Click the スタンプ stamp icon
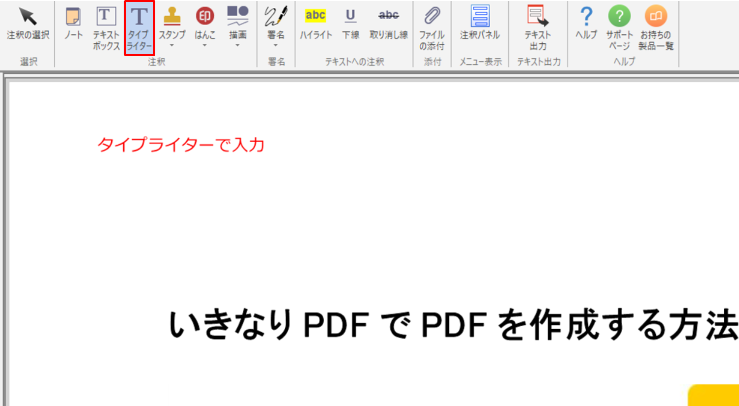Image resolution: width=739 pixels, height=406 pixels. 172,17
